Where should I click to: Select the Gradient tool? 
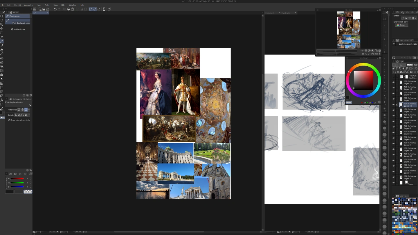2,83
